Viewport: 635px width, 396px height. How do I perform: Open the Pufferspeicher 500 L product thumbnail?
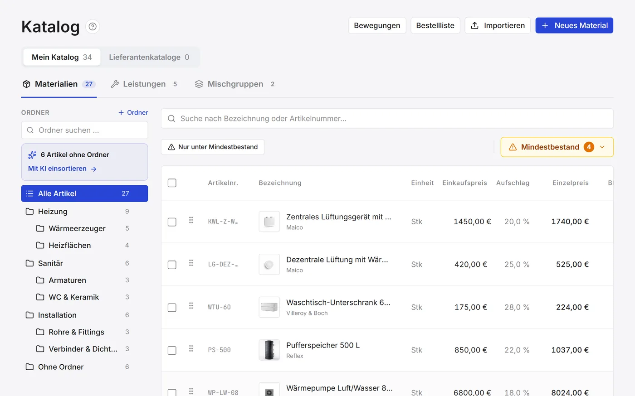(x=269, y=350)
